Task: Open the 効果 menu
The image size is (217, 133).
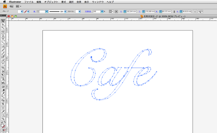Action: point(79,2)
